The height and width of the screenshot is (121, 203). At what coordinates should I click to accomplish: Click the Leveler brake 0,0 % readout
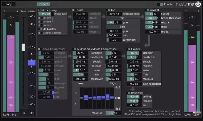153,32
